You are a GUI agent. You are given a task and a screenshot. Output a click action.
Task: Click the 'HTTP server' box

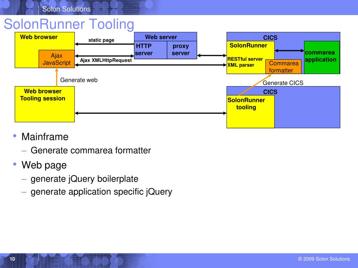click(150, 50)
